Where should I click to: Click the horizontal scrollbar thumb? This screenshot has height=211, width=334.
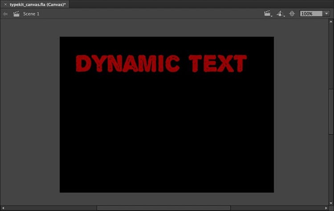[x=163, y=208]
